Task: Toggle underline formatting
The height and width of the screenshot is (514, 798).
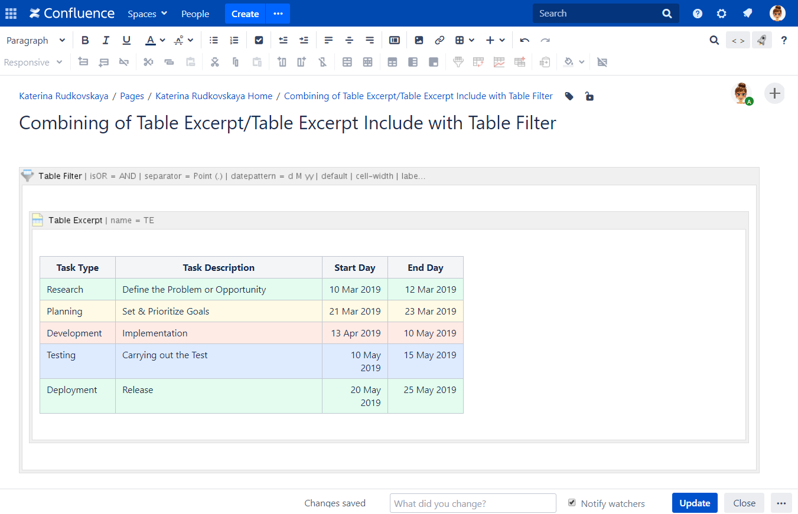Action: click(126, 40)
